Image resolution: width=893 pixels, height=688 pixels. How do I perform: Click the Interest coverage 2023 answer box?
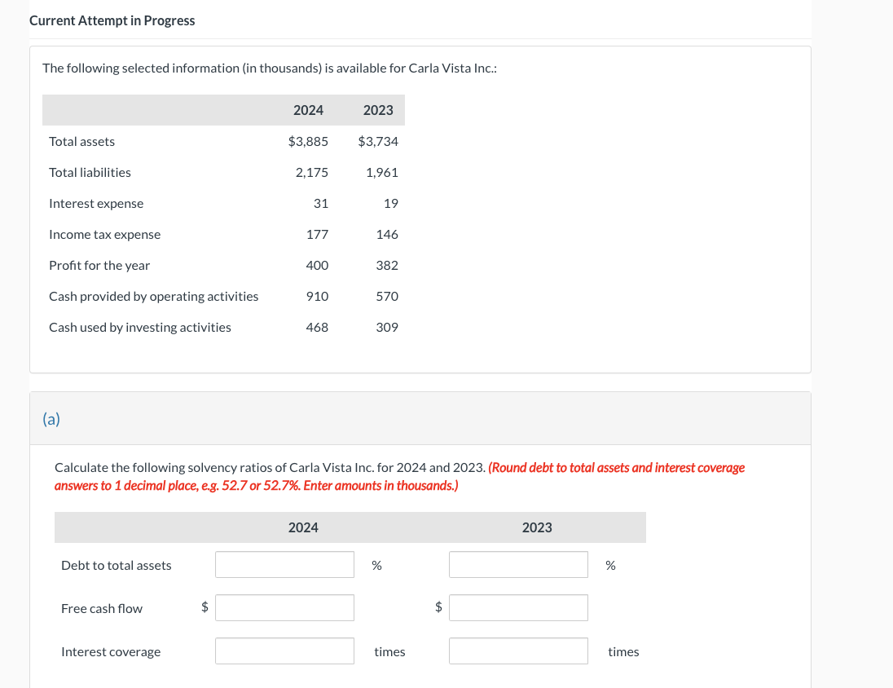click(517, 651)
